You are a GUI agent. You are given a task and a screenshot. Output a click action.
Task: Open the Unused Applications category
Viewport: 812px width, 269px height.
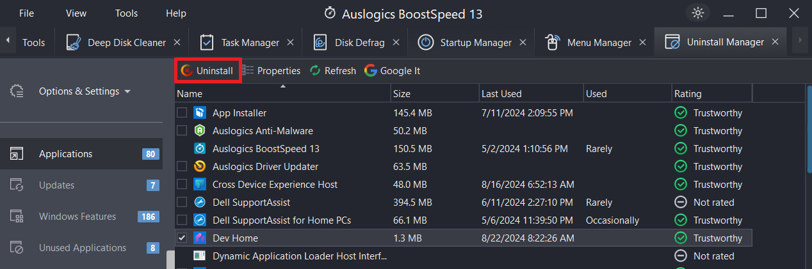(x=81, y=248)
